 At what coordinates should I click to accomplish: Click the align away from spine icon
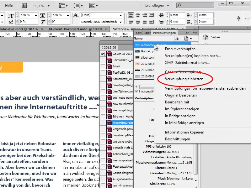click(152, 22)
